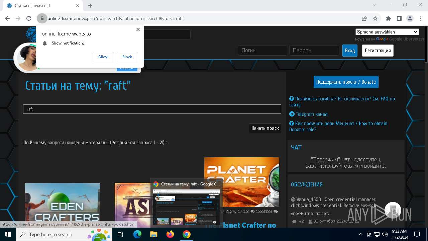Open the Windows Start menu
428x241 pixels.
coord(8,234)
